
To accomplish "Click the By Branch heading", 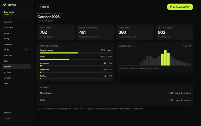I will coord(44,87).
